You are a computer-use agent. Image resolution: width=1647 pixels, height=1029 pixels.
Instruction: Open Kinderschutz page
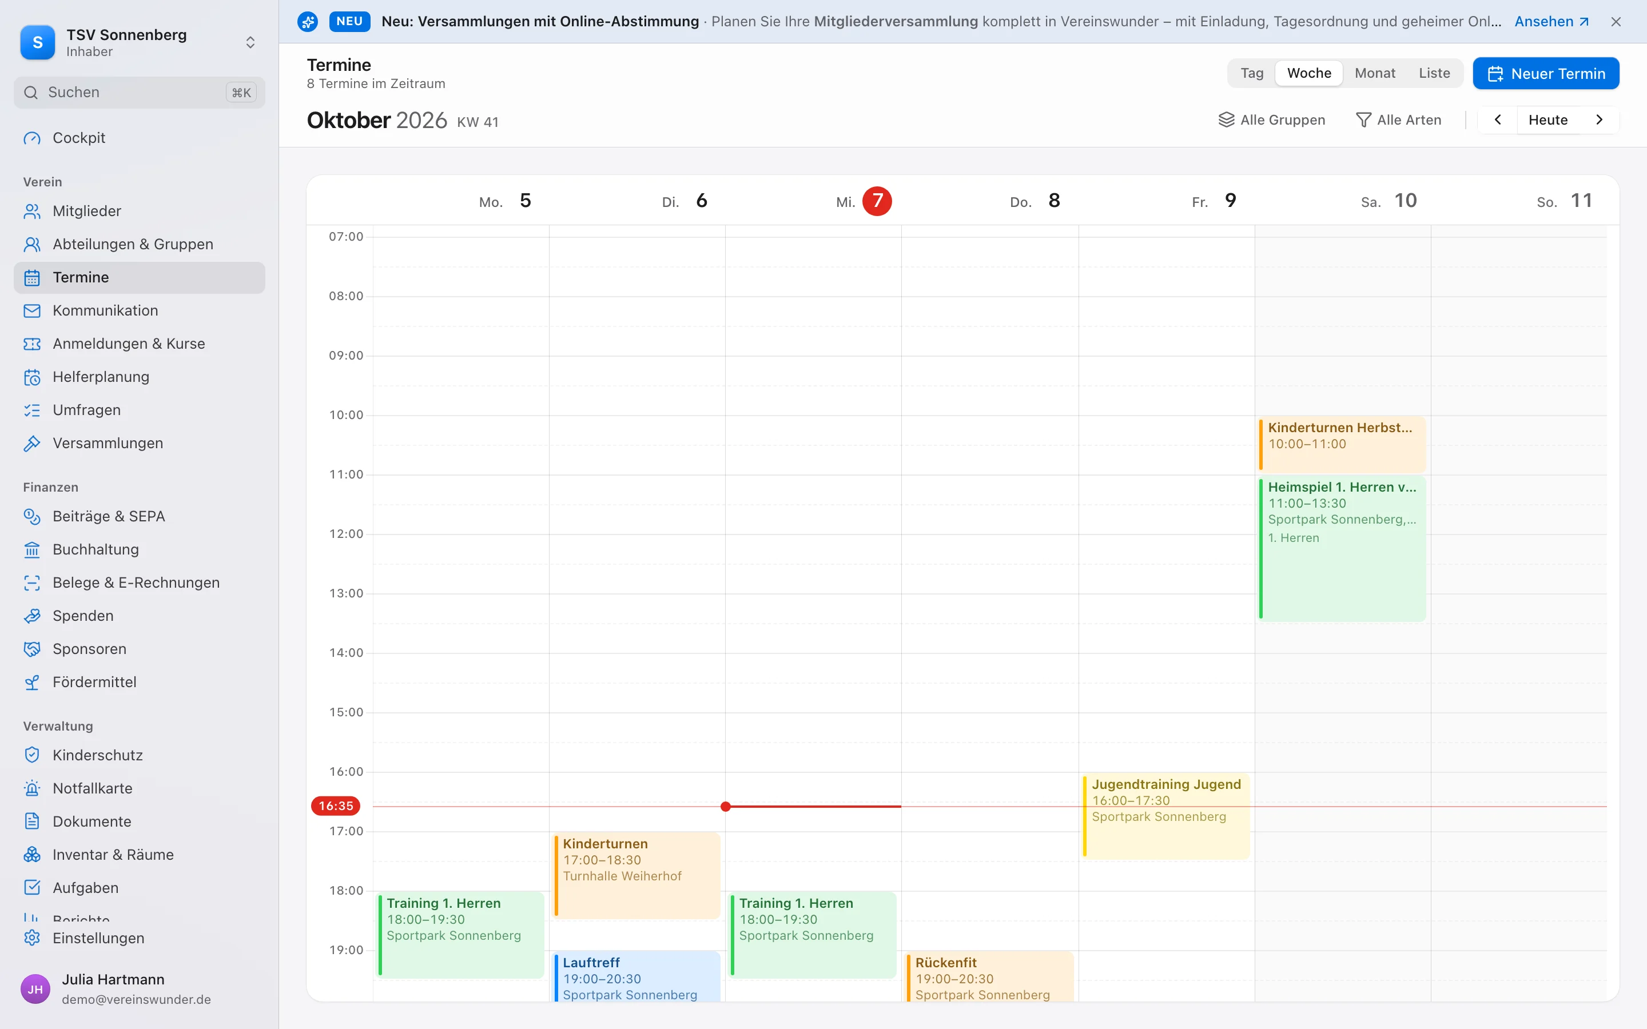point(139,755)
